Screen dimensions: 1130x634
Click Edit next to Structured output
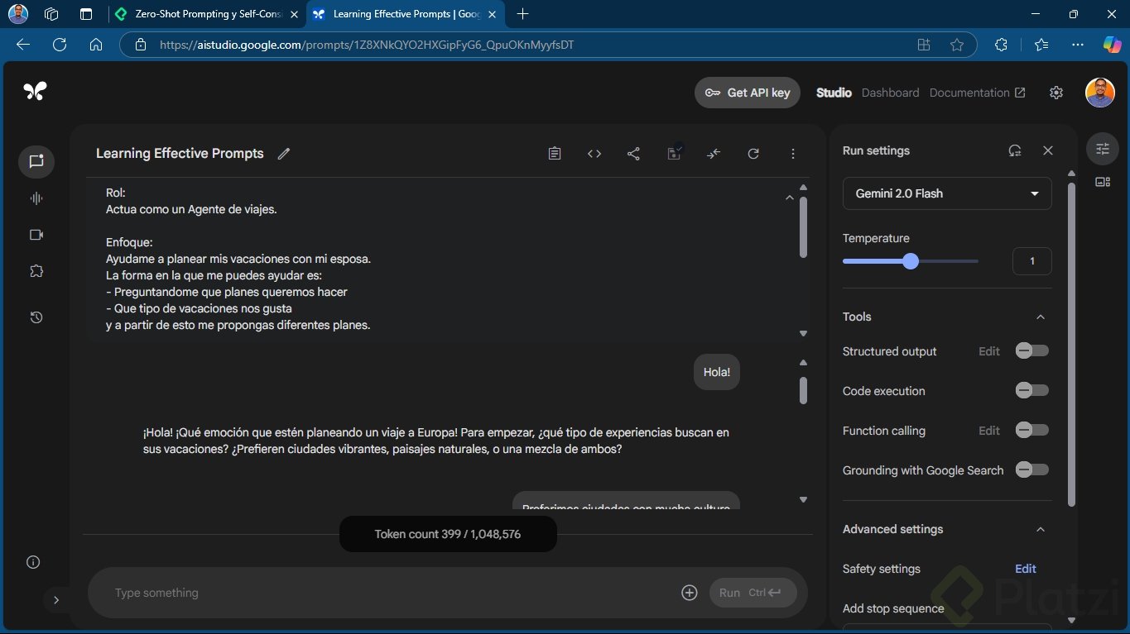(x=989, y=351)
